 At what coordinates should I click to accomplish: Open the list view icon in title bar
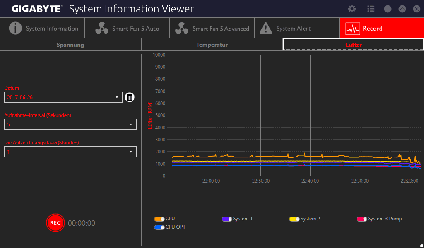click(371, 9)
